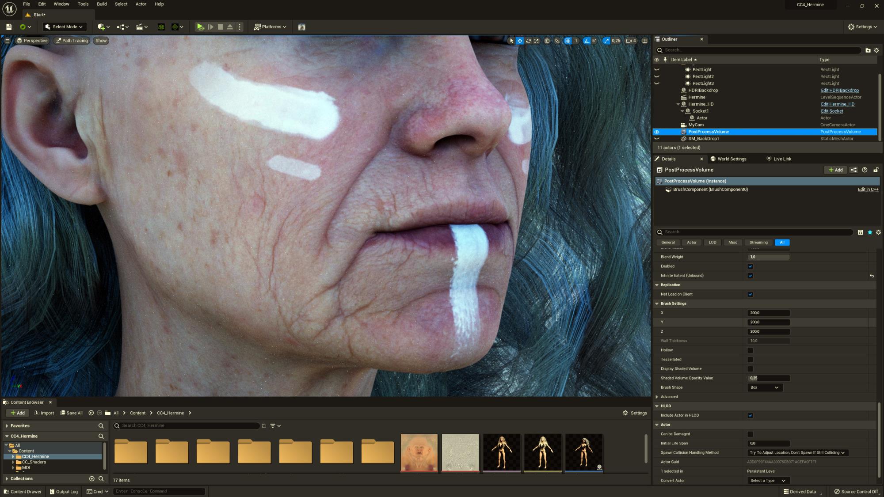Image resolution: width=884 pixels, height=497 pixels.
Task: Select the Actor filter tab in Details
Action: (x=691, y=243)
